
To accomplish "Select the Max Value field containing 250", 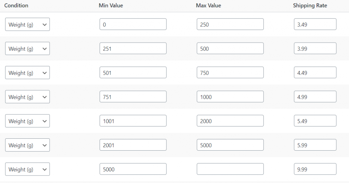I will point(230,24).
